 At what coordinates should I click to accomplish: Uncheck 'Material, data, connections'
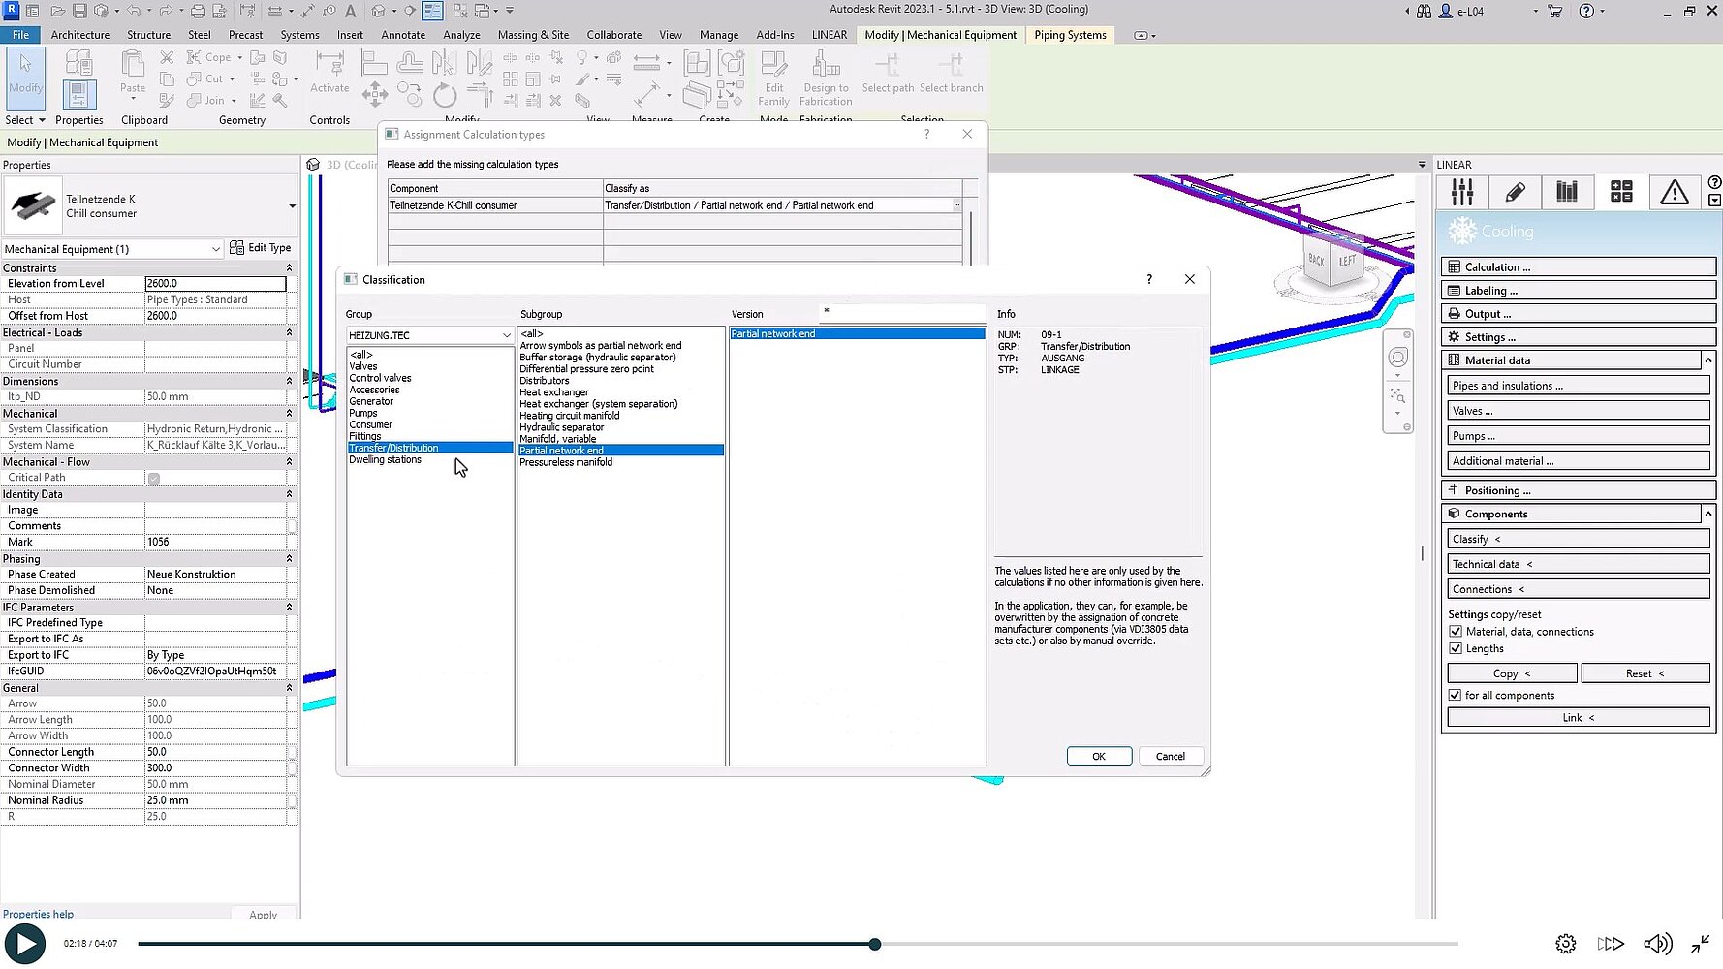click(1456, 631)
